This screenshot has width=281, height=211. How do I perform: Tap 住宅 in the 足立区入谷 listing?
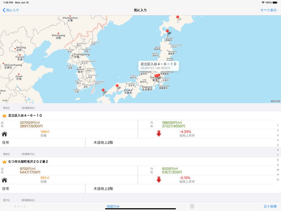pyautogui.click(x=6, y=143)
